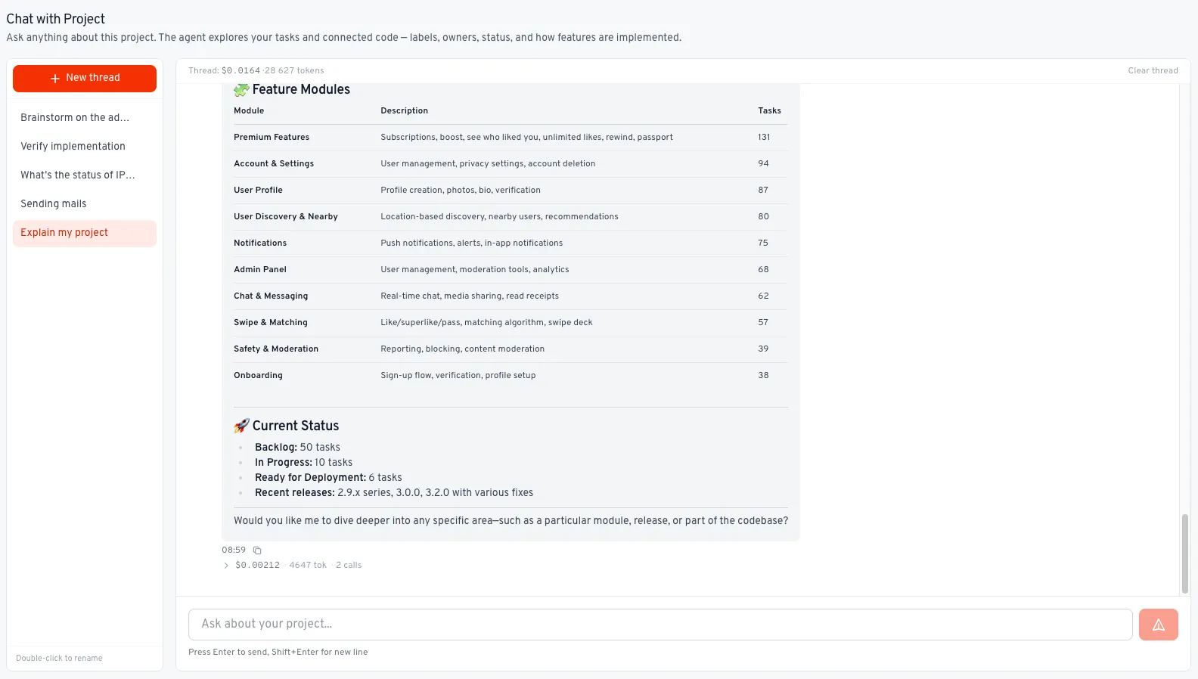The image size is (1198, 679).
Task: Click the 'Would you like me to dive deeper' sentence
Action: [511, 521]
